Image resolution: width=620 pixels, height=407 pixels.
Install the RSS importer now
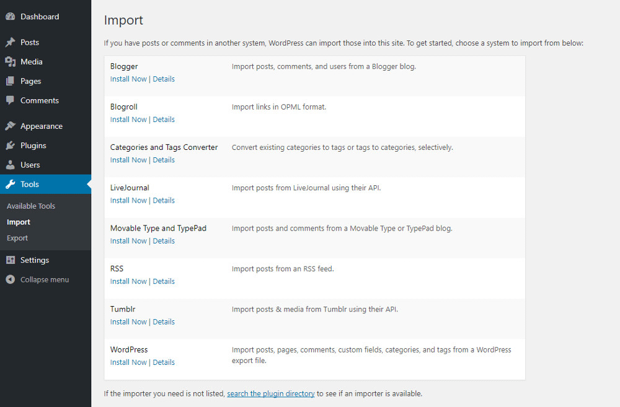[x=128, y=281]
